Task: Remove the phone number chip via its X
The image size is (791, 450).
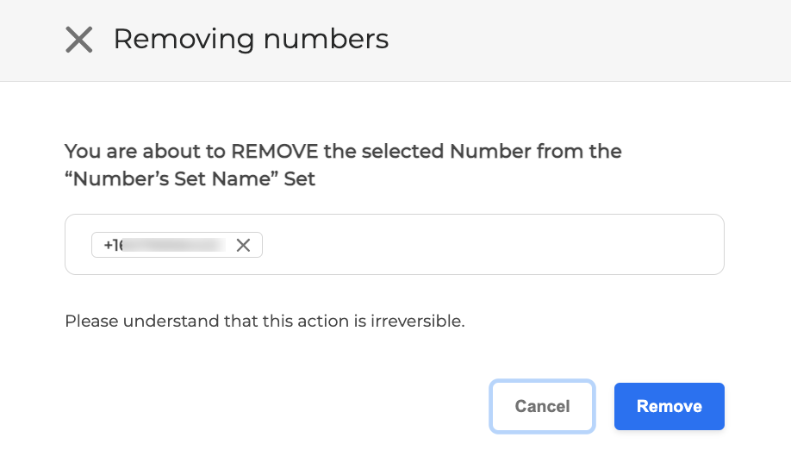Action: click(243, 245)
